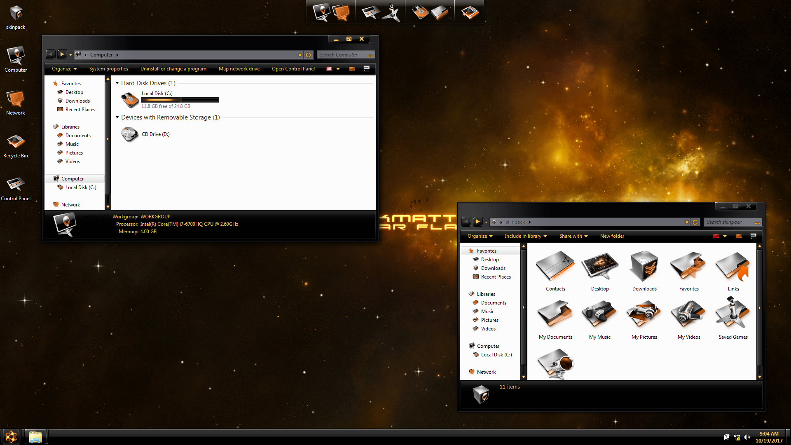Open the Network desktop icon

[16, 100]
